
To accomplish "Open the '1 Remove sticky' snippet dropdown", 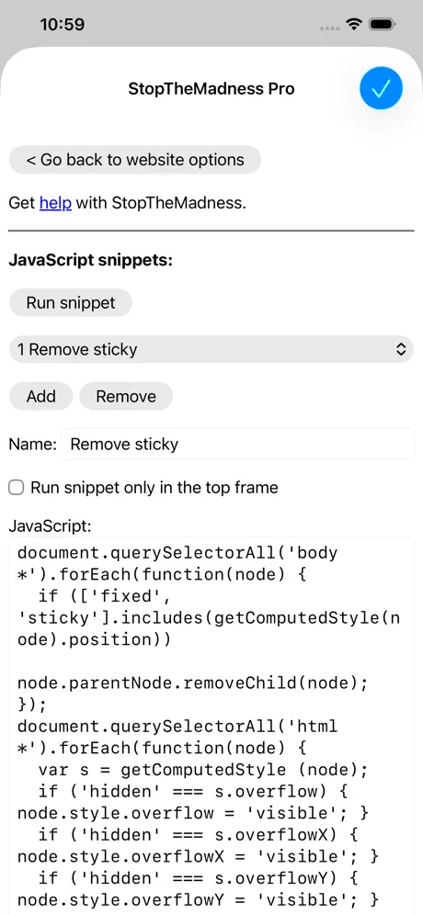I will pos(211,349).
